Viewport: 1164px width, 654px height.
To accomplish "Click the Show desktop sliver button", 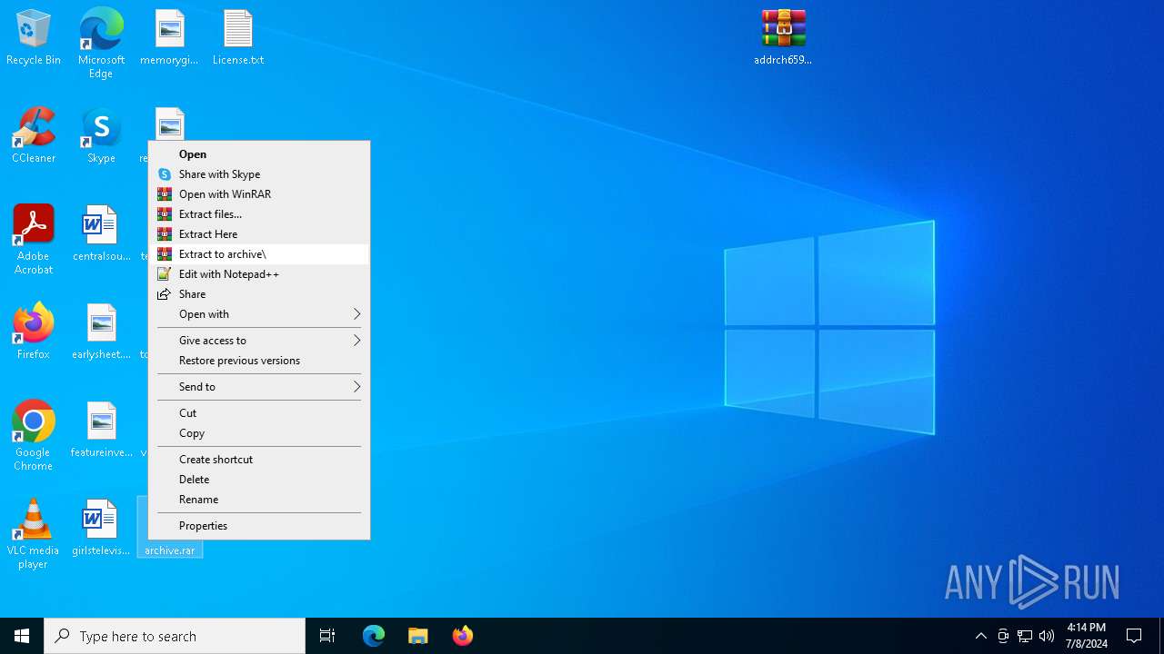I will pyautogui.click(x=1161, y=636).
